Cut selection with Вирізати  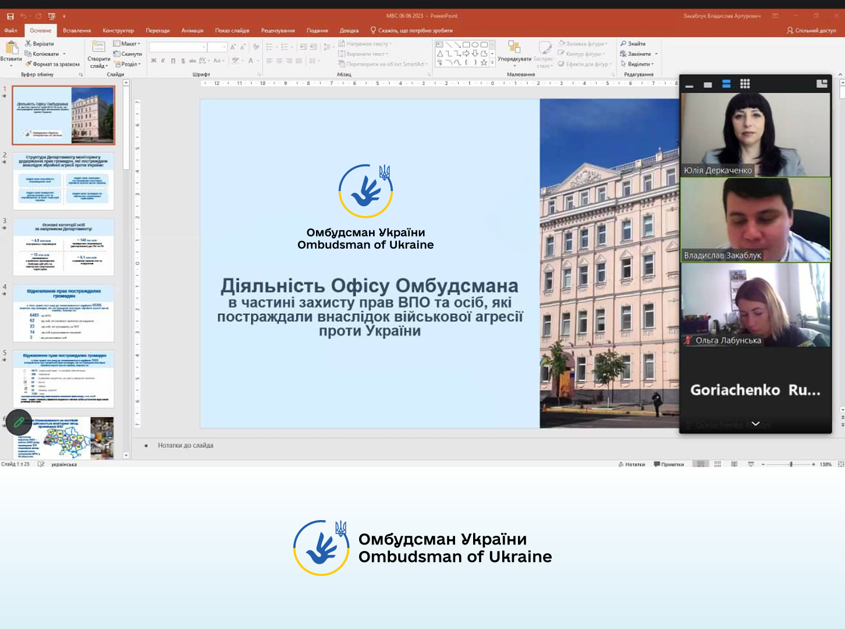click(40, 44)
